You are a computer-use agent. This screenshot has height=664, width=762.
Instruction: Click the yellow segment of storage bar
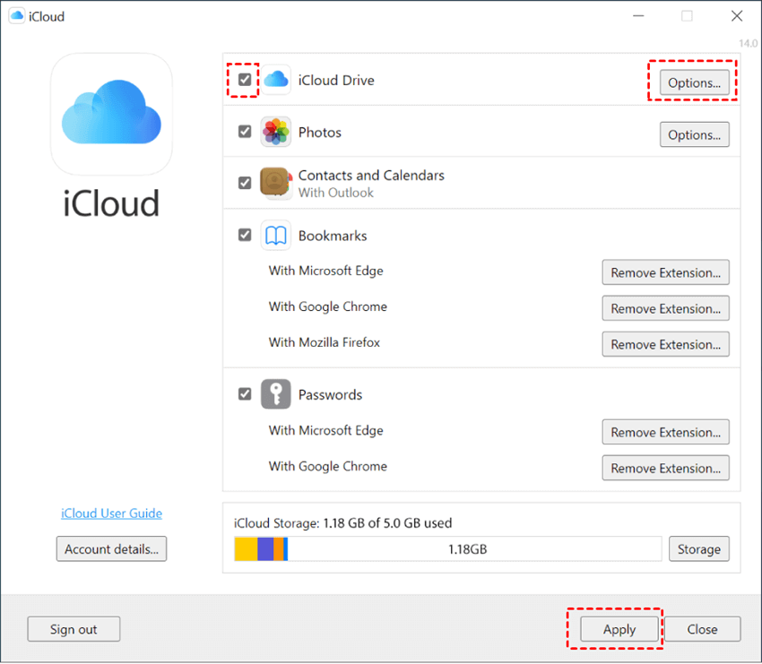click(246, 549)
